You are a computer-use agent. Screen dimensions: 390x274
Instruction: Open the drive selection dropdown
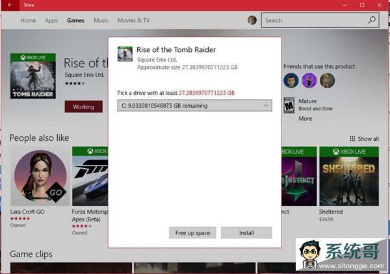point(194,106)
